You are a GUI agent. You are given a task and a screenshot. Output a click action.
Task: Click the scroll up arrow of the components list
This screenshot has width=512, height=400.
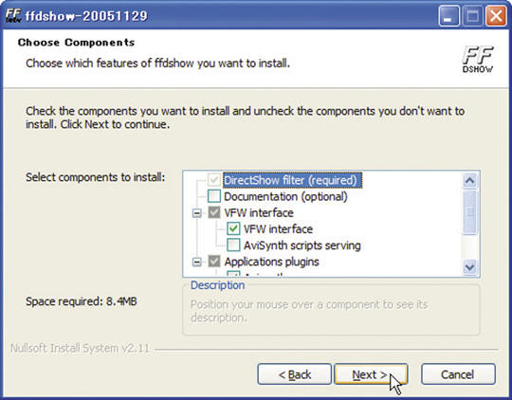coord(470,180)
